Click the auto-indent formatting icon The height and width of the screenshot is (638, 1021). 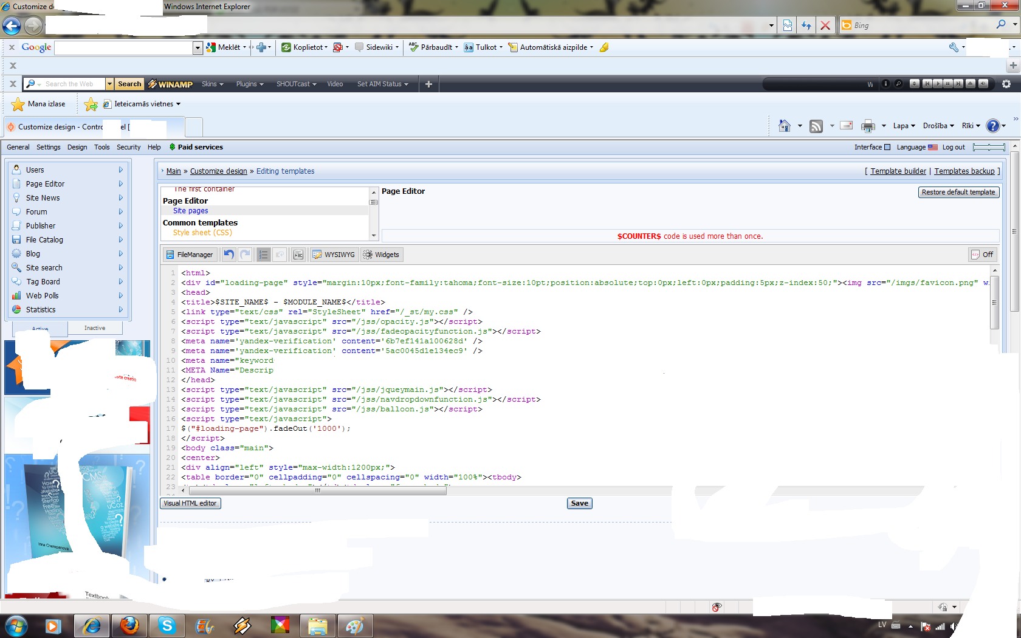pos(298,255)
